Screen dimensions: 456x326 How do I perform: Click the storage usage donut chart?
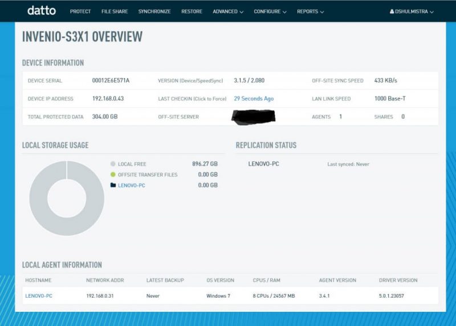point(67,198)
